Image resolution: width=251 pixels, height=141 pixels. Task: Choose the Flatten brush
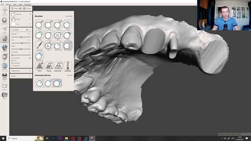click(x=68, y=24)
